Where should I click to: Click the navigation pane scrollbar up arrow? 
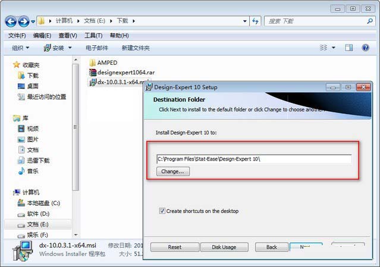point(76,59)
